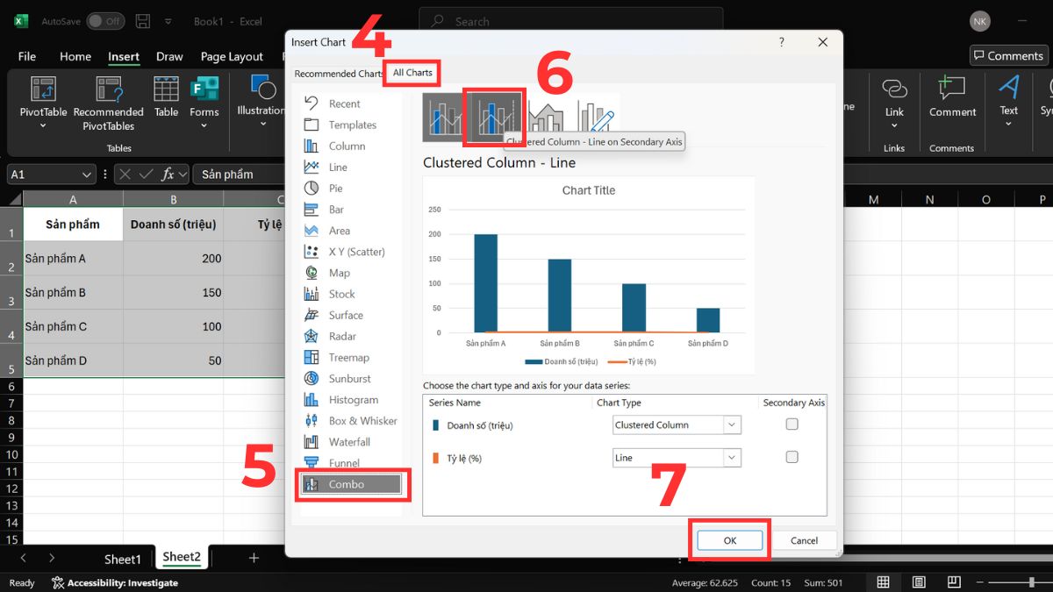Open the Page Layout ribbon tab
Image resolution: width=1053 pixels, height=592 pixels.
[x=232, y=56]
